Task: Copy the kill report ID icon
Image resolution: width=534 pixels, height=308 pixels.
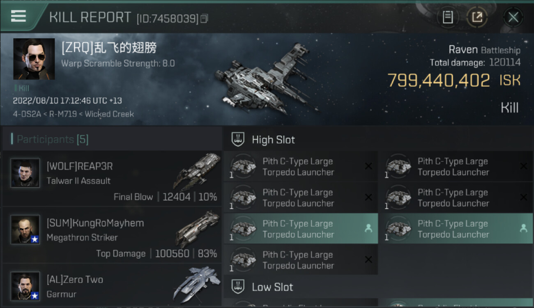Action: (x=204, y=18)
